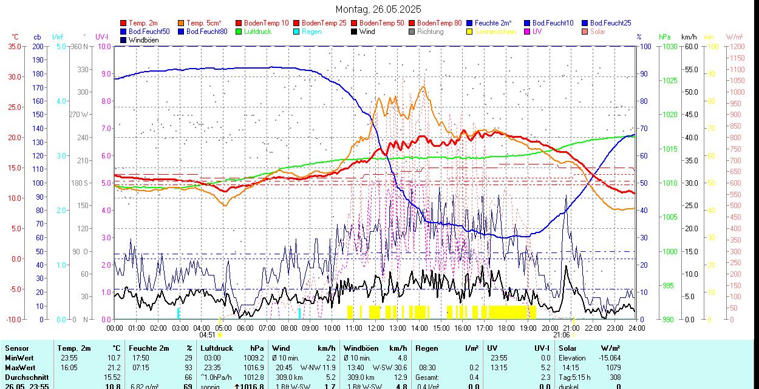The height and width of the screenshot is (389, 759).
Task: Click the maximum pressure value 1016.9
Action: coord(253,368)
